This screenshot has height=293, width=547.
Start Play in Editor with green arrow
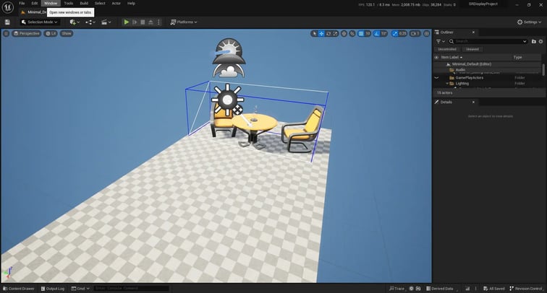(x=127, y=22)
